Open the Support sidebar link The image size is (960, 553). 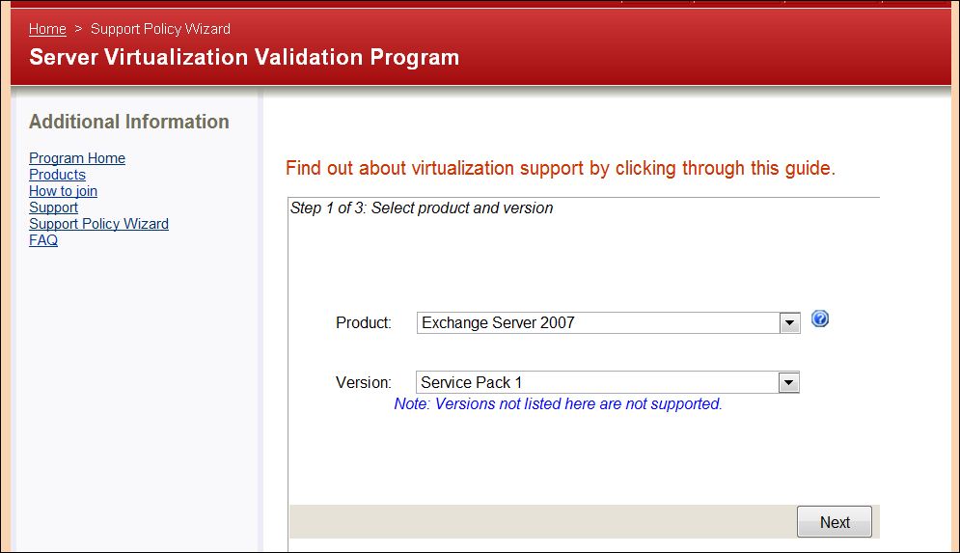point(53,207)
